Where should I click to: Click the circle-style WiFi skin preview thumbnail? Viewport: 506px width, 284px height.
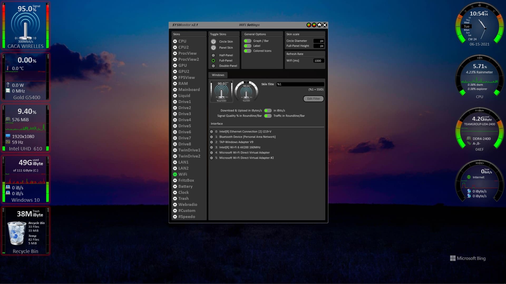point(246,92)
